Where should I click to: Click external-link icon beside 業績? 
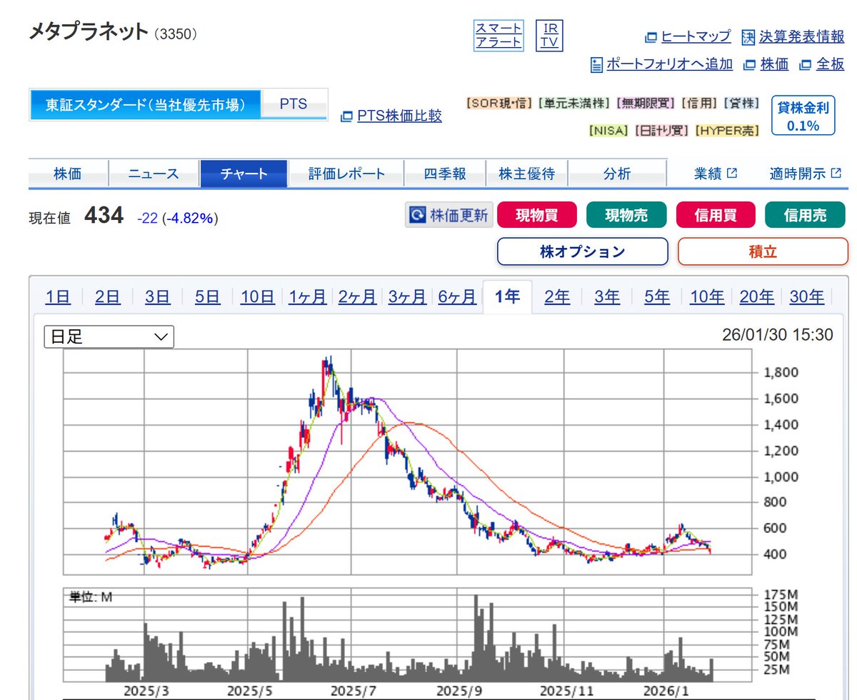point(732,173)
